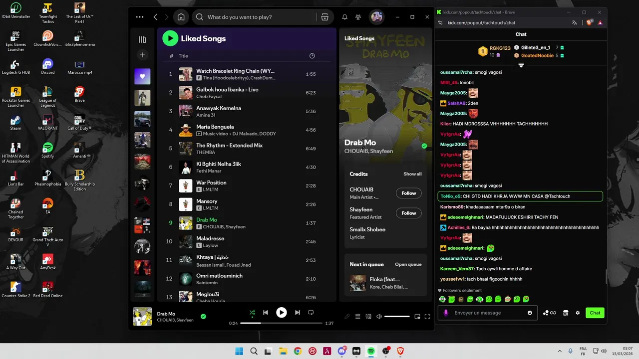Image resolution: width=639 pixels, height=359 pixels.
Task: Click Drab Mo album art in player bar
Action: [x=142, y=317]
